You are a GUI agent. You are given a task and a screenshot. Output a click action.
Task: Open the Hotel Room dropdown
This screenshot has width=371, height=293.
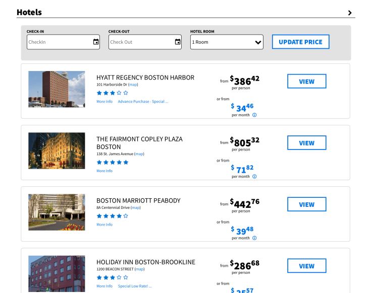point(227,42)
